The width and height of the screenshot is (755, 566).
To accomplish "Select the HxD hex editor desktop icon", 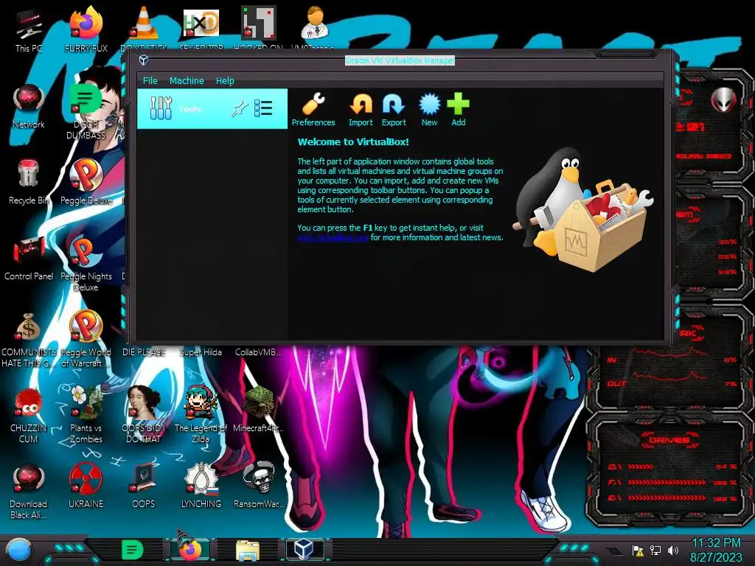I will pos(201,23).
